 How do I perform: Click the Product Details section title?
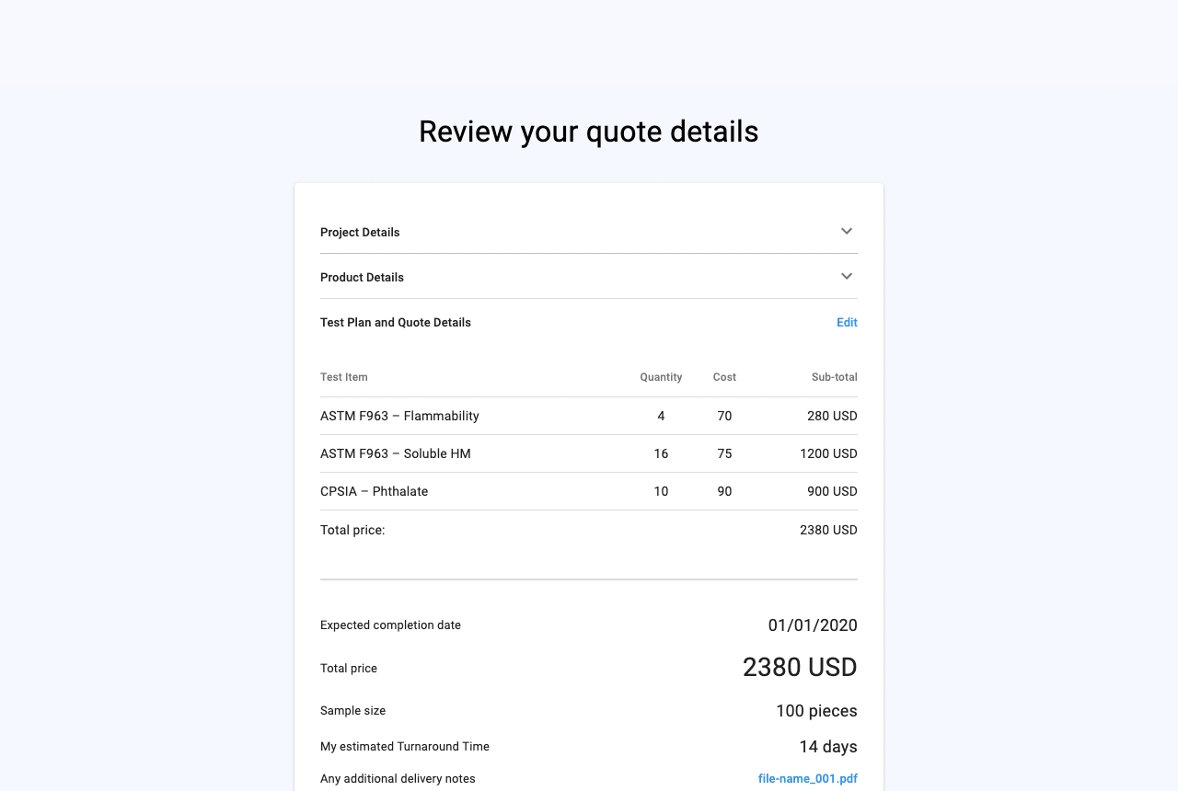pyautogui.click(x=362, y=278)
